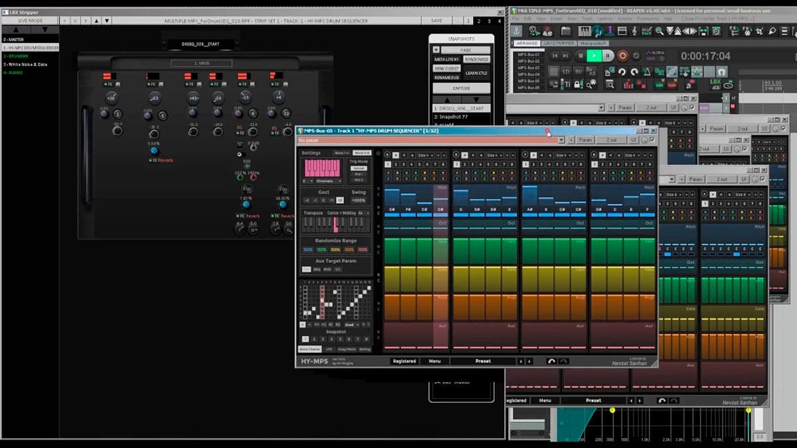797x448 pixels.
Task: Select 3 - White Noise & Gate track
Action: point(30,64)
